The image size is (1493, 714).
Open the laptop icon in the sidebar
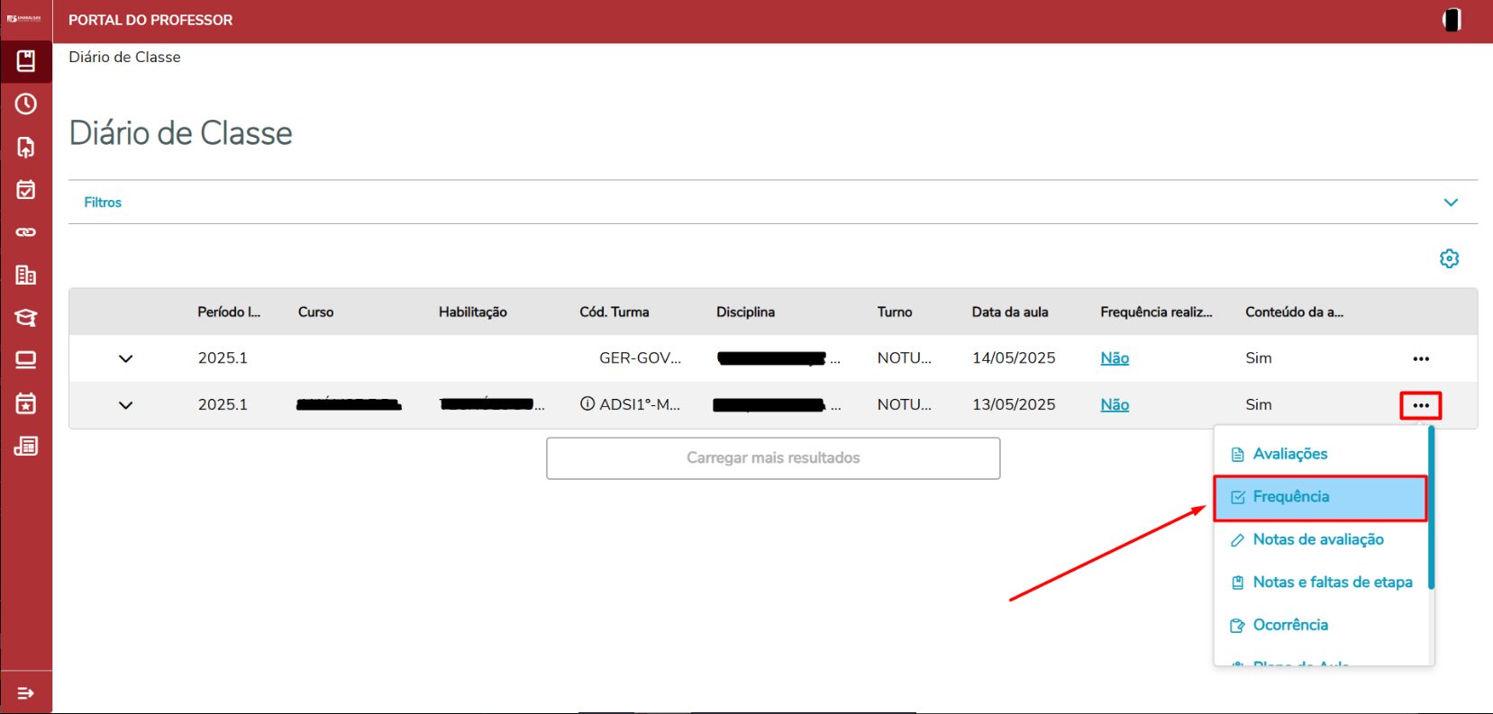26,360
